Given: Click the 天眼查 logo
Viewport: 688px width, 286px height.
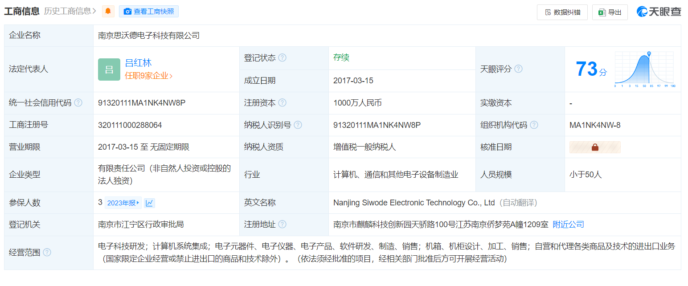Looking at the screenshot, I should [659, 12].
